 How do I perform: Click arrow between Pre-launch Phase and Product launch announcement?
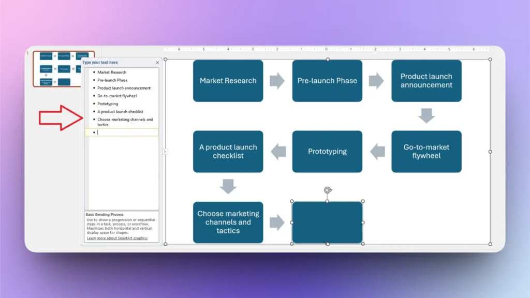377,81
